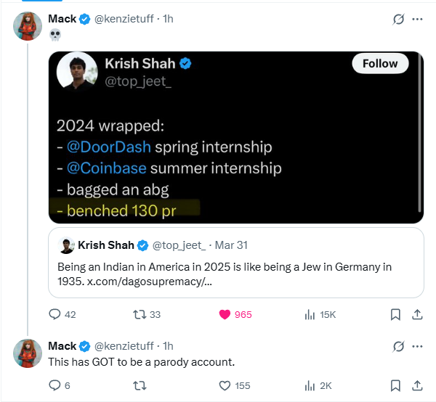Open Mack's profile avatar on first tweet
Viewport: 436px width, 402px height.
click(28, 26)
